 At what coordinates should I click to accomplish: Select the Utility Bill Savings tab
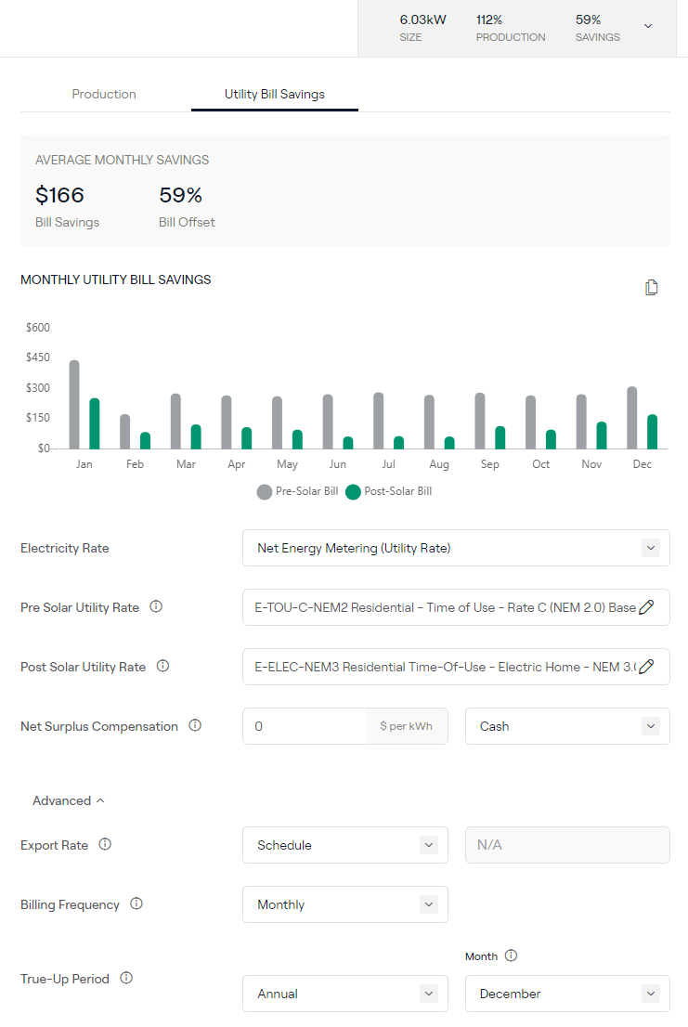pos(274,94)
